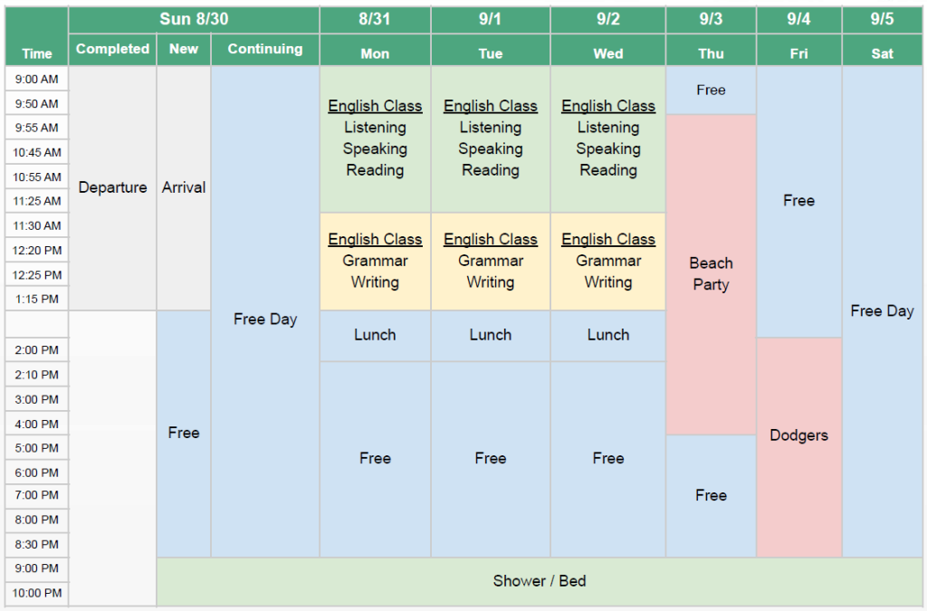The image size is (927, 611).
Task: Click the 9/3 Thu column header
Action: [x=712, y=34]
